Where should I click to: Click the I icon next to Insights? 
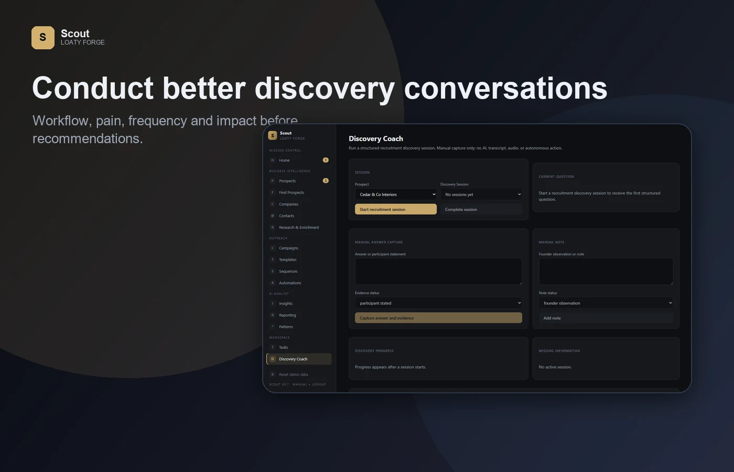273,304
